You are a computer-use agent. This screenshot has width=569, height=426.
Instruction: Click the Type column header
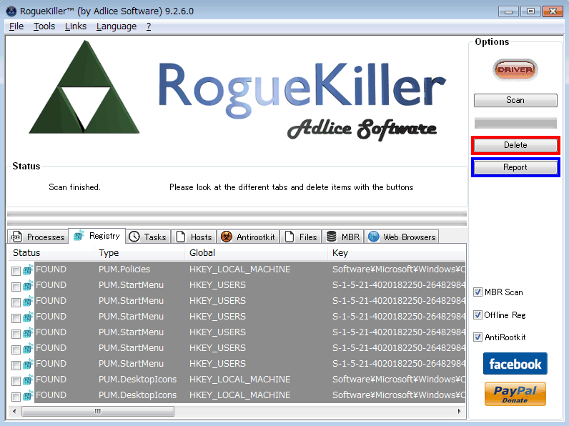139,253
